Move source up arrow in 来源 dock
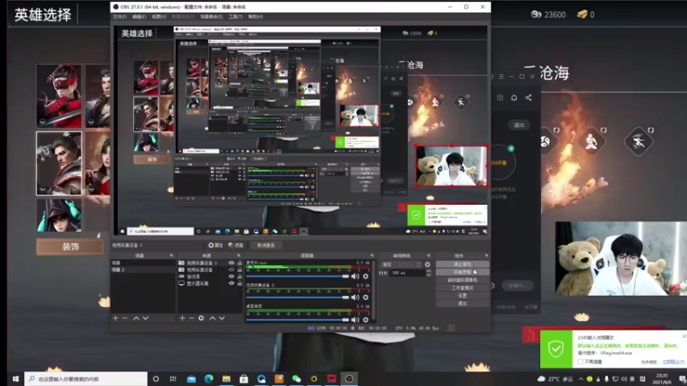The height and width of the screenshot is (386, 687). pyautogui.click(x=212, y=318)
